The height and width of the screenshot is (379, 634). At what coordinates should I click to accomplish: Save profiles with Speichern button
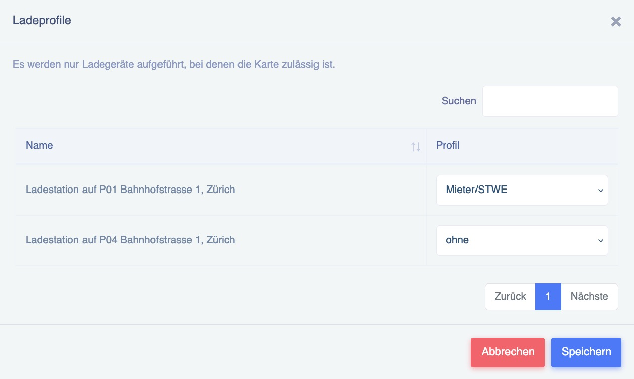point(586,352)
